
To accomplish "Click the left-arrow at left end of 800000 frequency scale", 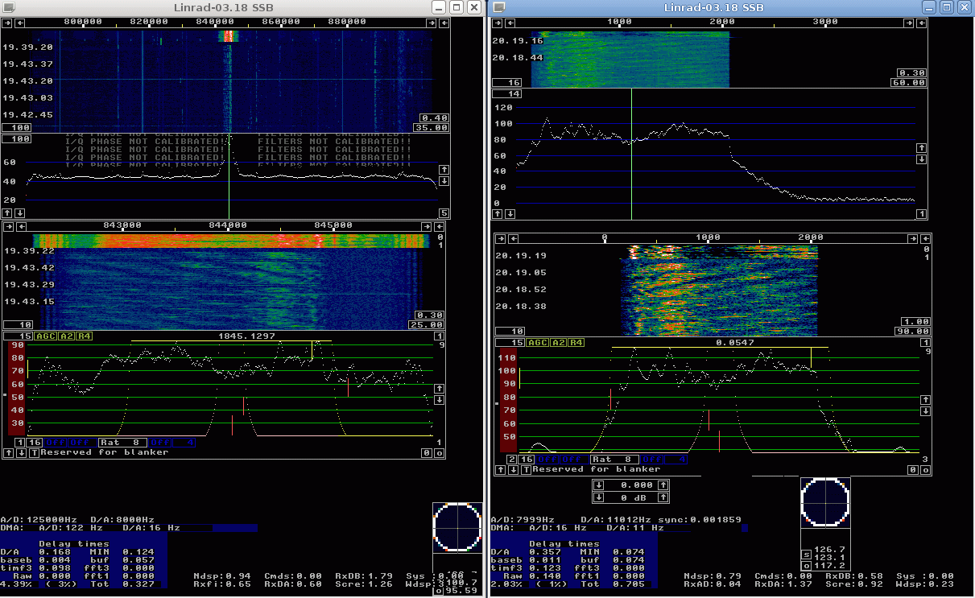I will coord(19,23).
